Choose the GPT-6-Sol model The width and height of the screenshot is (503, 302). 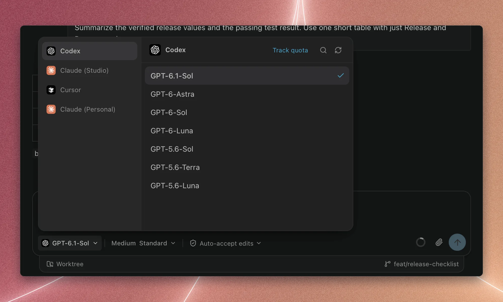pos(247,112)
